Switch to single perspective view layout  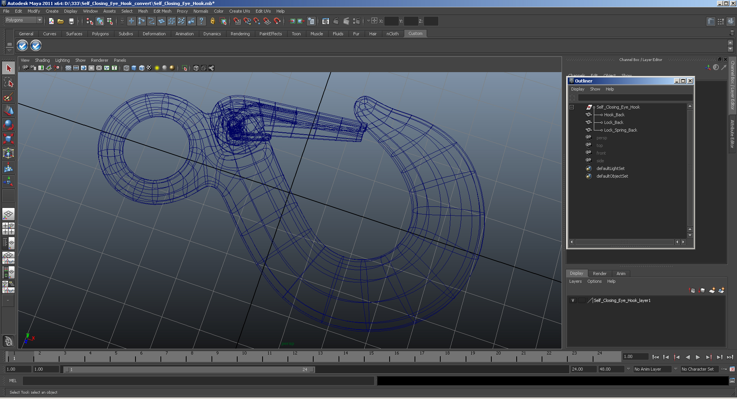pyautogui.click(x=8, y=214)
